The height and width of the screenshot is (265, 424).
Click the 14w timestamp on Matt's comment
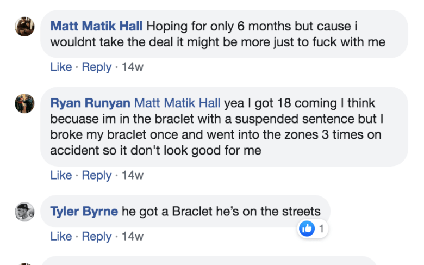tap(133, 67)
